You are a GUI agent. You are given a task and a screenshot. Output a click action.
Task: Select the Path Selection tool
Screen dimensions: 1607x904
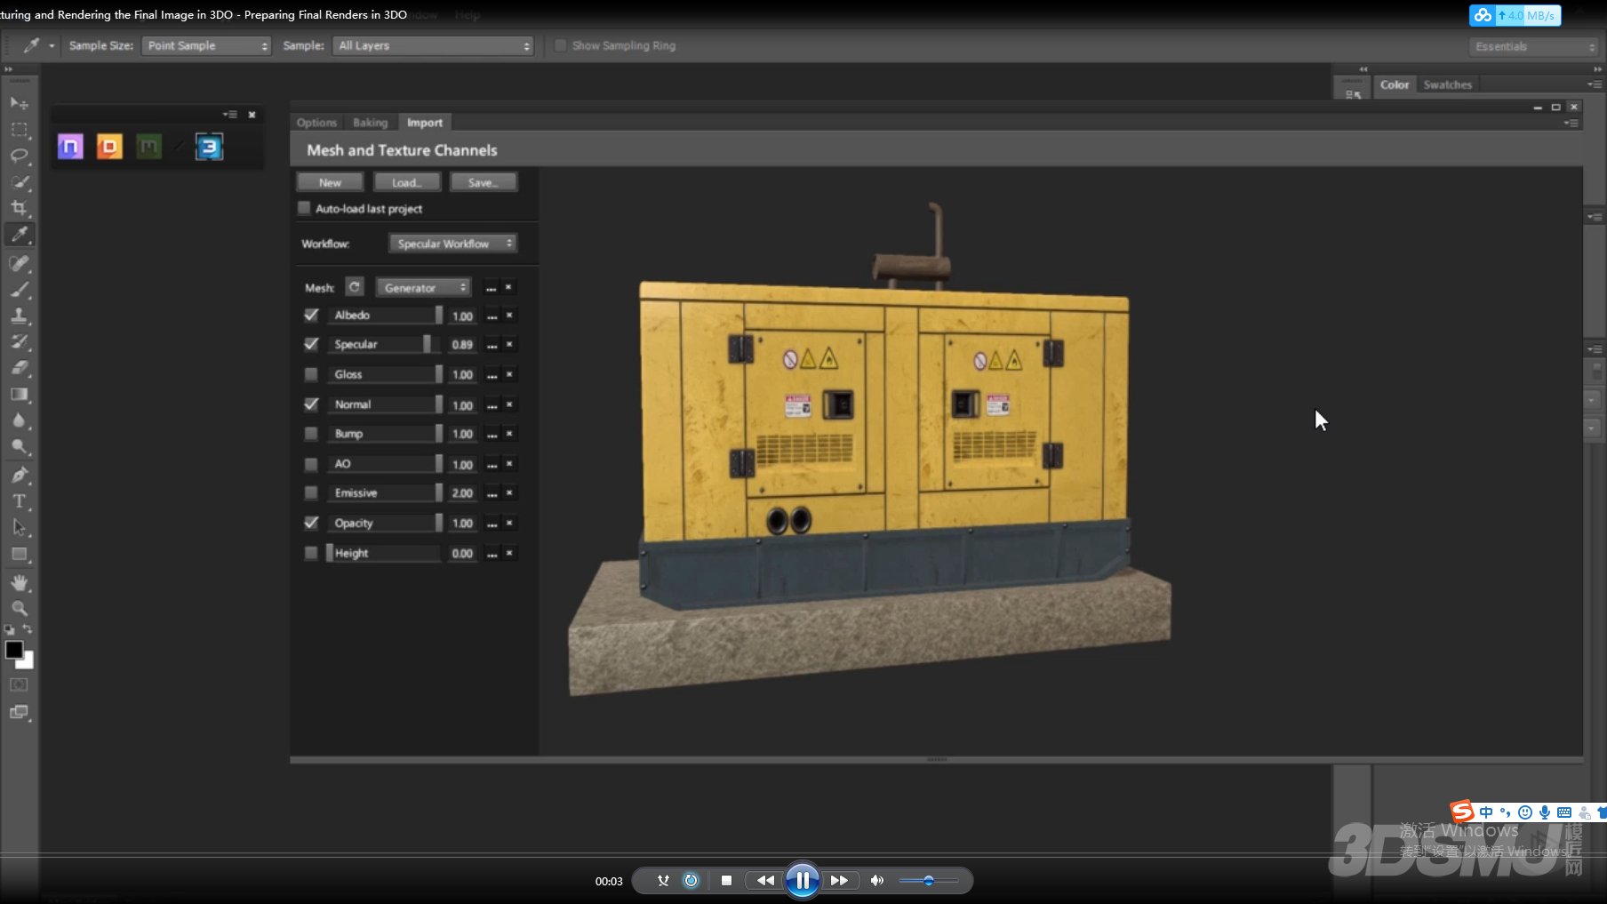click(19, 528)
